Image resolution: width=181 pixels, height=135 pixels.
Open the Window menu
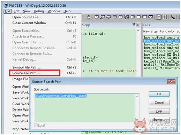coord(54,11)
